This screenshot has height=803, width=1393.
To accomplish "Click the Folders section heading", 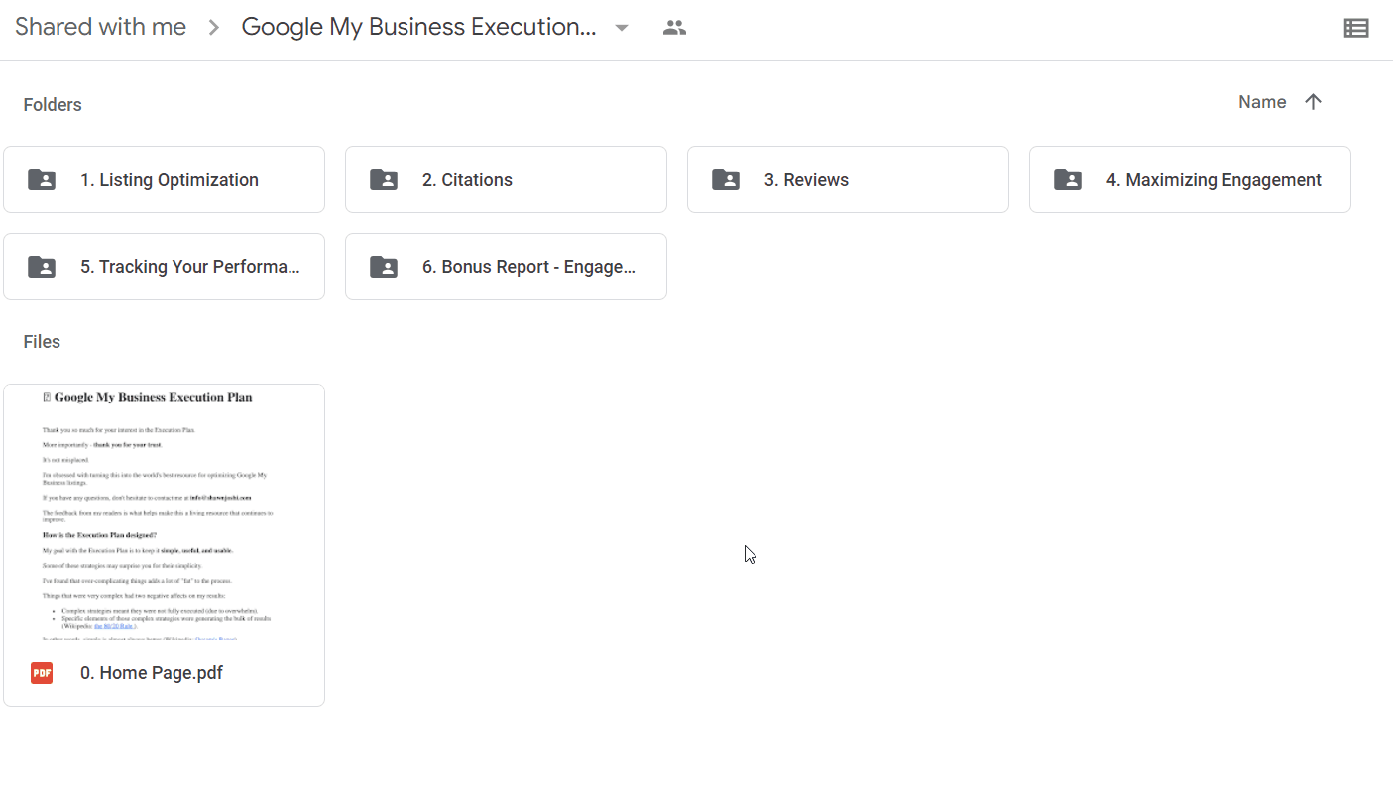I will pyautogui.click(x=53, y=105).
